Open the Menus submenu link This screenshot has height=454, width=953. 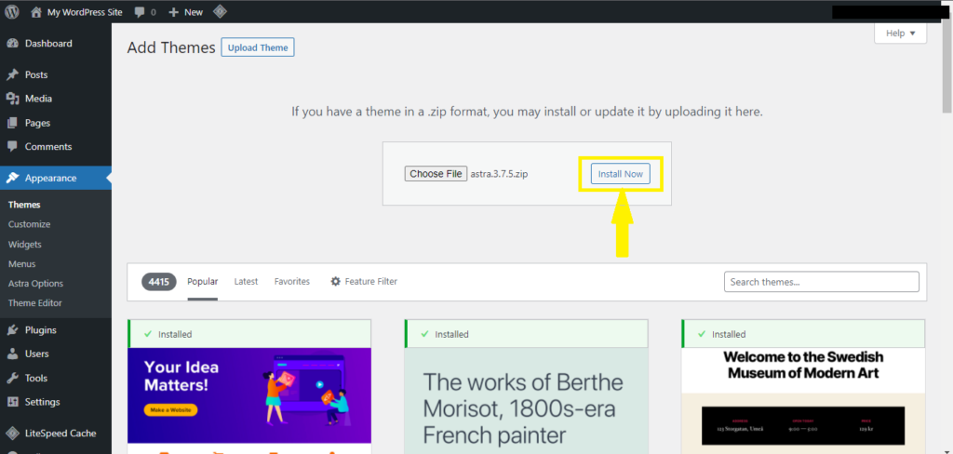pyautogui.click(x=22, y=264)
